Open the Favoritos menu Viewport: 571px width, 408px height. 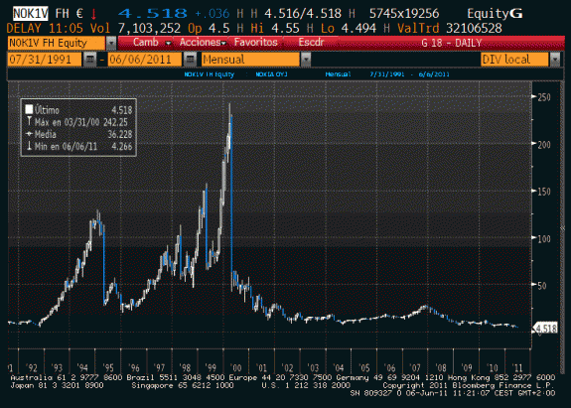coord(255,43)
